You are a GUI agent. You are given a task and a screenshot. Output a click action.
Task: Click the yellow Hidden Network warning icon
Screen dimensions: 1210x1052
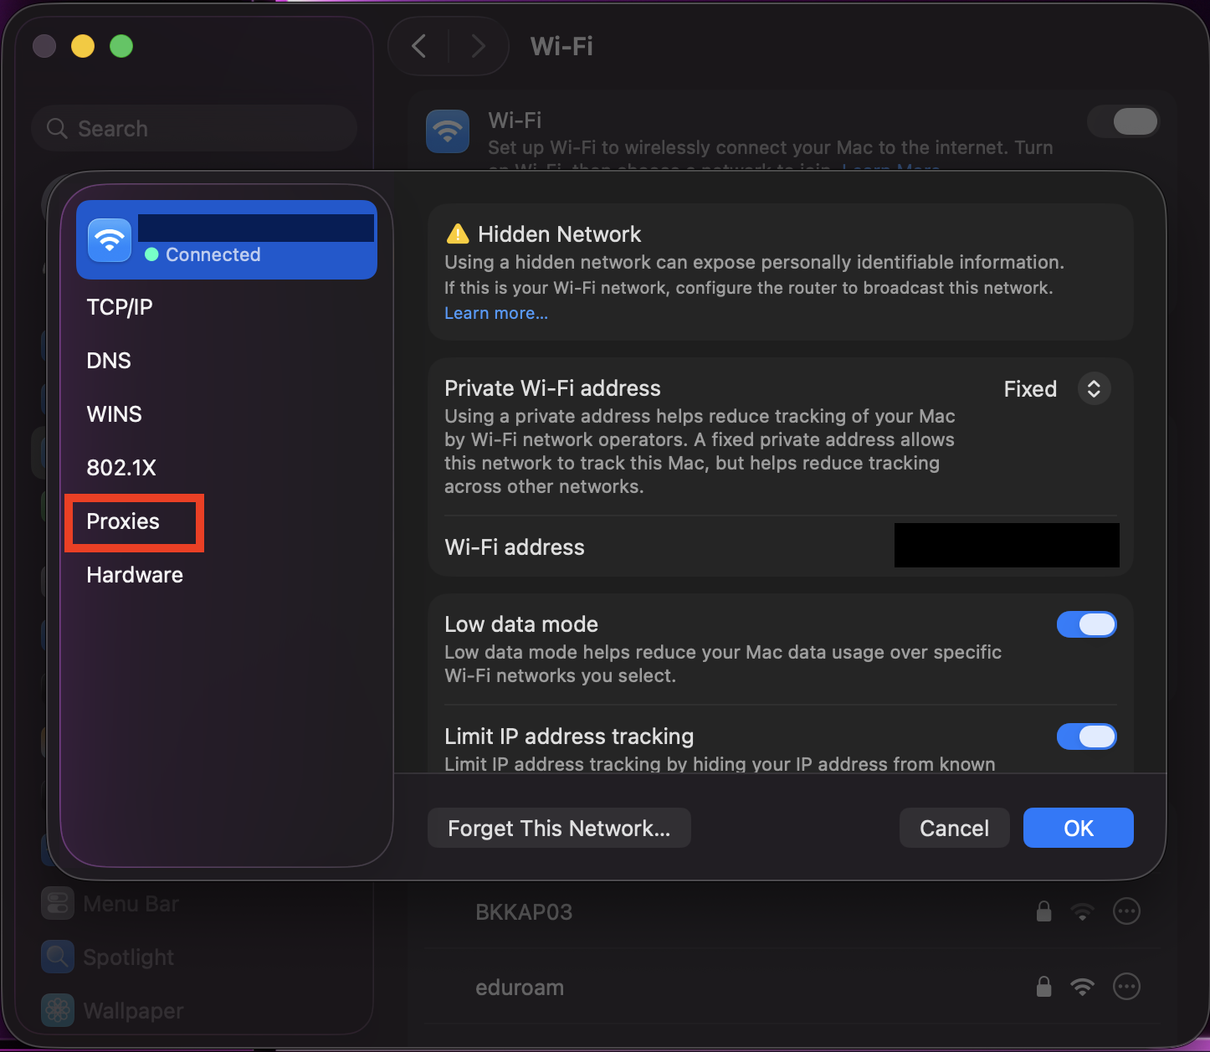(x=458, y=233)
